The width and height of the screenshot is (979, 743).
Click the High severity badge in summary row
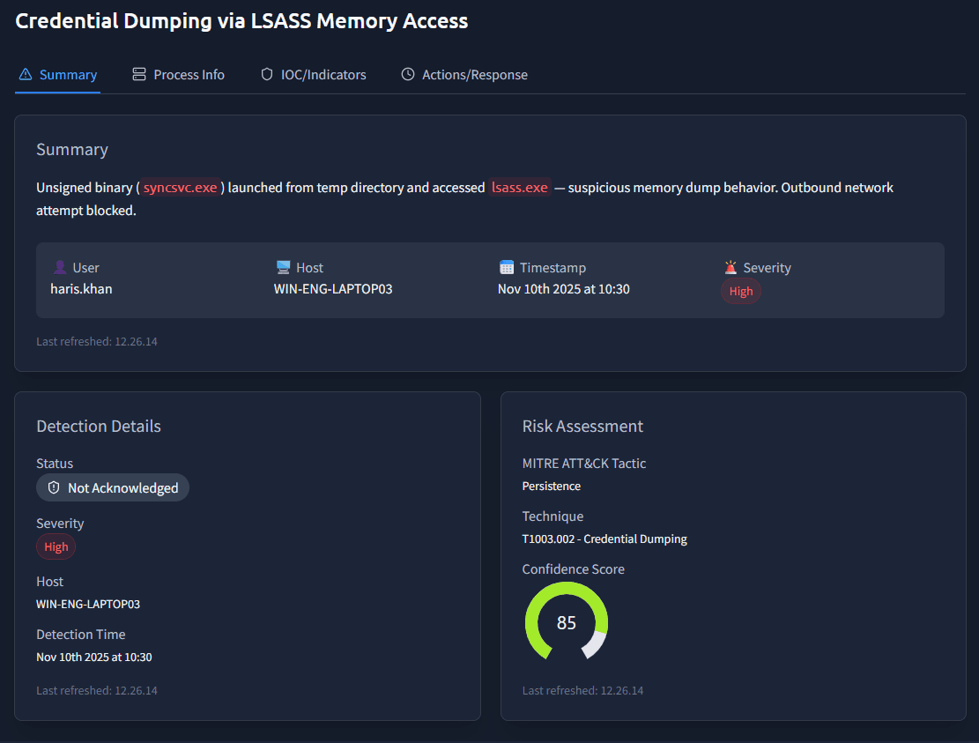pos(741,292)
